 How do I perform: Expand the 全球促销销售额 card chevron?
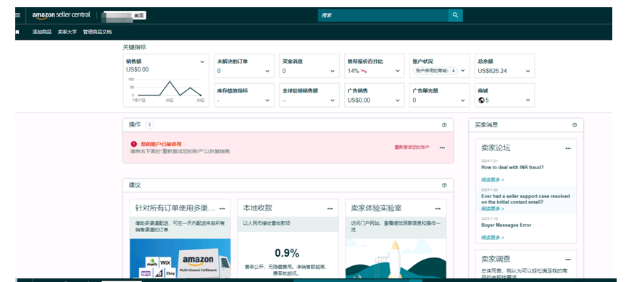333,100
